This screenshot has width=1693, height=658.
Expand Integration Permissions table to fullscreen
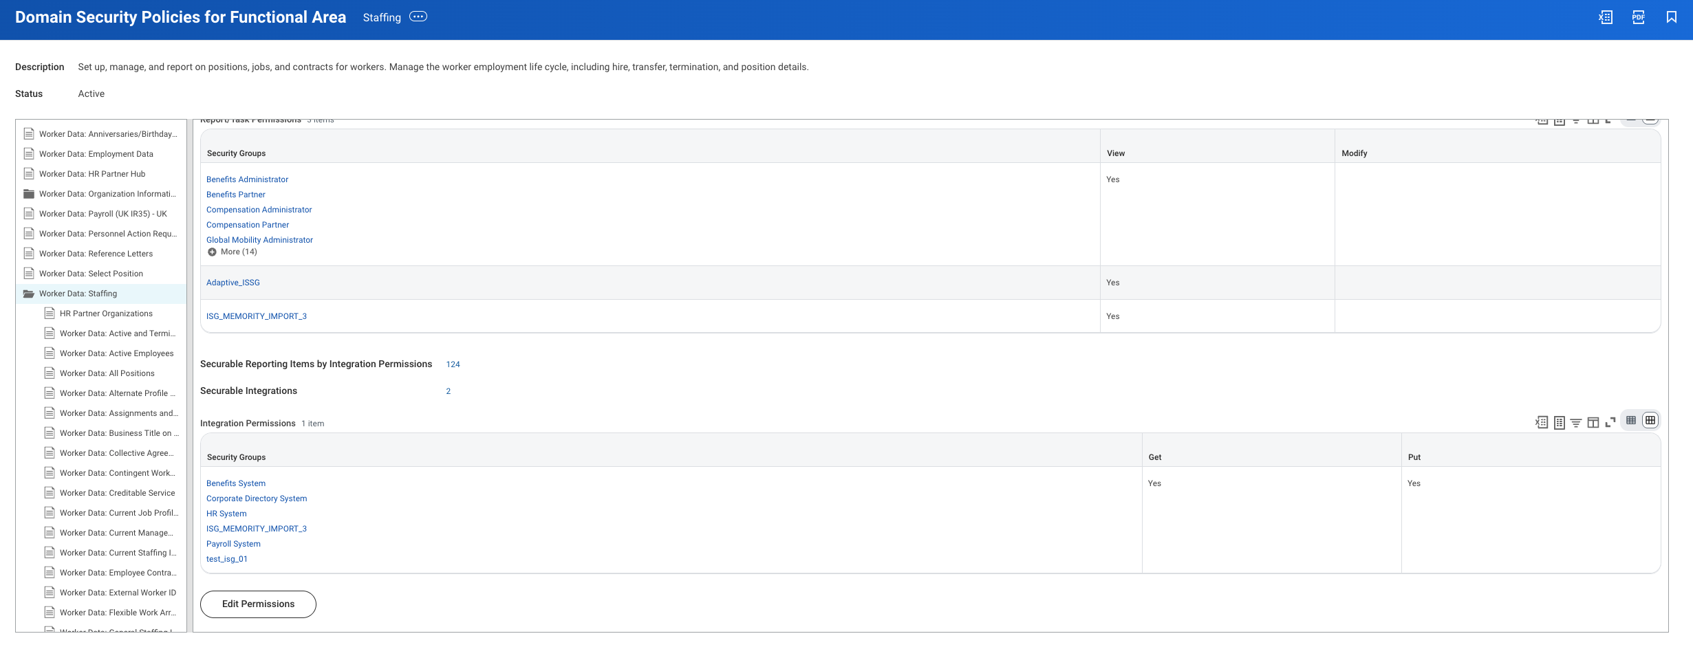tap(1610, 422)
